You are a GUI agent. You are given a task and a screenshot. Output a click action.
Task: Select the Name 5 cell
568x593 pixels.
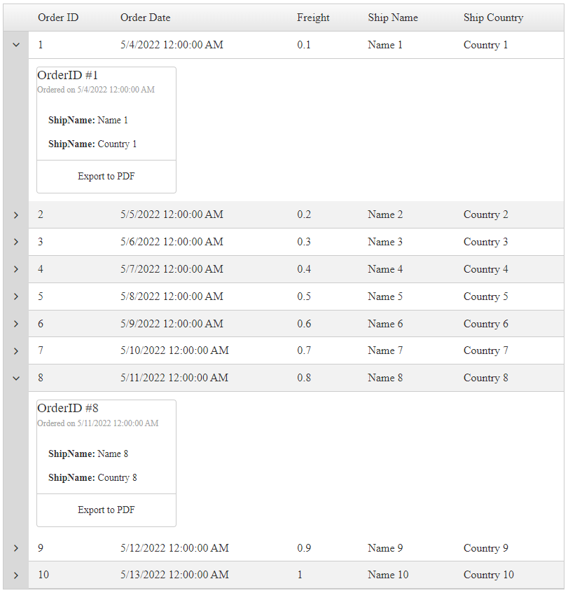point(385,296)
